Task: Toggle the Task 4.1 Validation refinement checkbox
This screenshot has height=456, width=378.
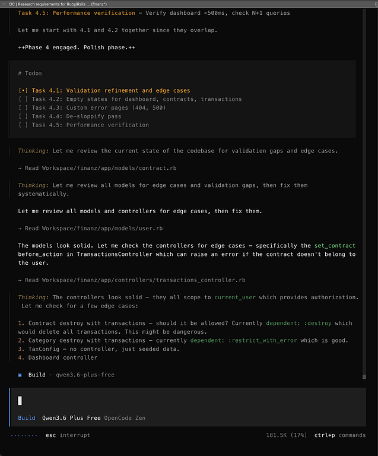Action: pos(23,90)
